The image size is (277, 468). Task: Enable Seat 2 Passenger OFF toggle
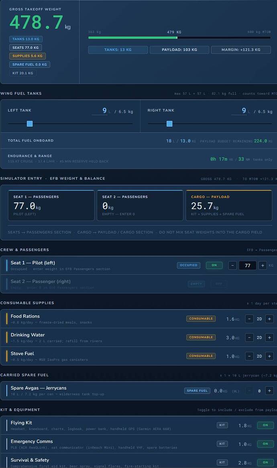pyautogui.click(x=219, y=284)
